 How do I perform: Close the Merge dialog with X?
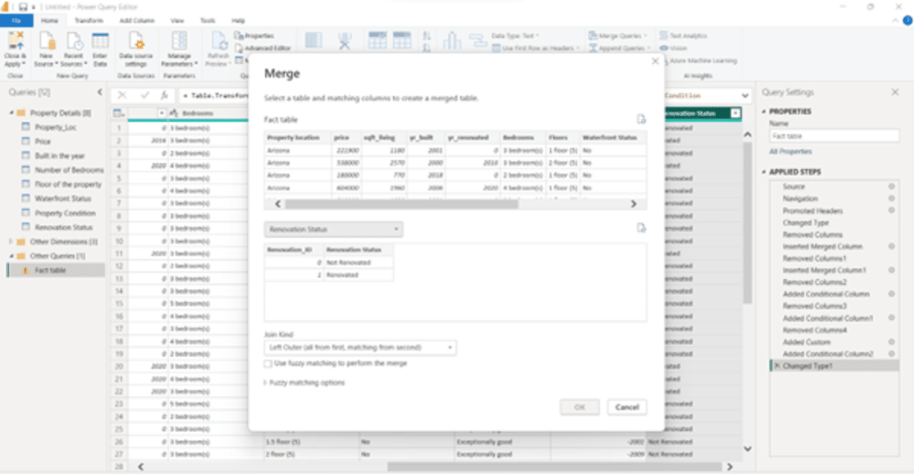[x=654, y=61]
